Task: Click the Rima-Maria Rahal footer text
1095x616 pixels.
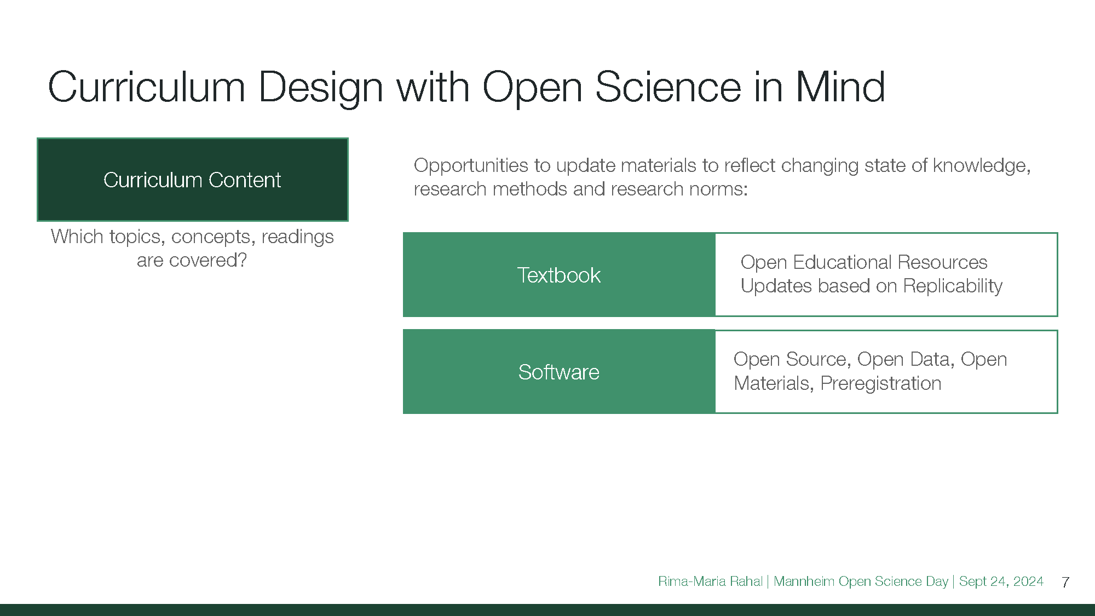Action: coord(710,582)
